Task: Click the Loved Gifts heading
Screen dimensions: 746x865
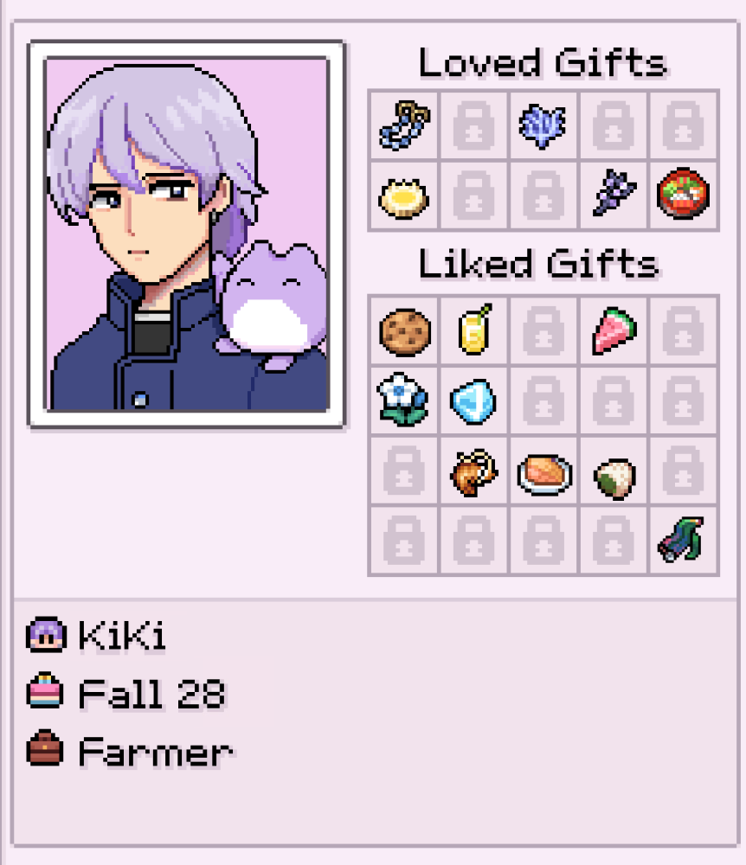Action: point(543,63)
